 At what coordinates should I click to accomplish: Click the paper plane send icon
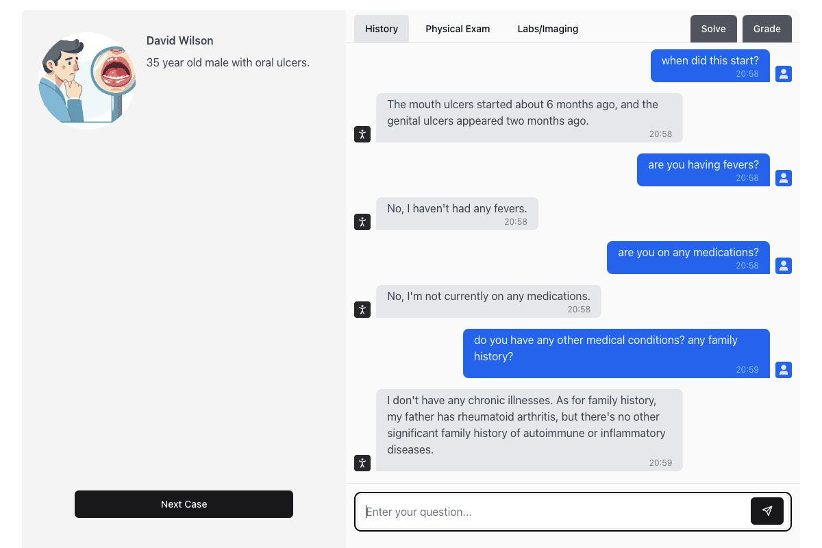(767, 511)
